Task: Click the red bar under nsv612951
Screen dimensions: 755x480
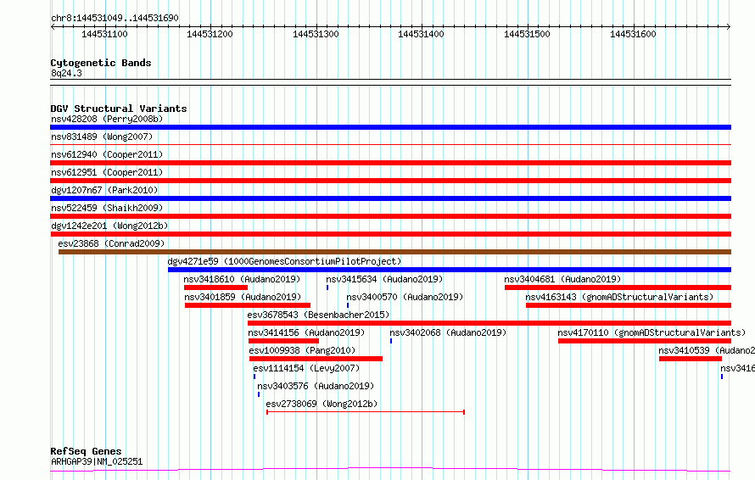Action: point(390,181)
